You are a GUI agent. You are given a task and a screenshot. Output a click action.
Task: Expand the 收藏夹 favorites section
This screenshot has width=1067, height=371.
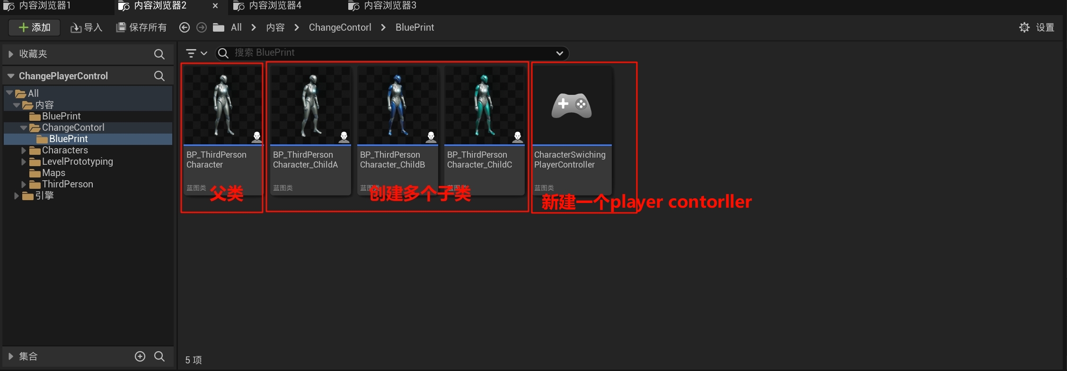point(10,54)
